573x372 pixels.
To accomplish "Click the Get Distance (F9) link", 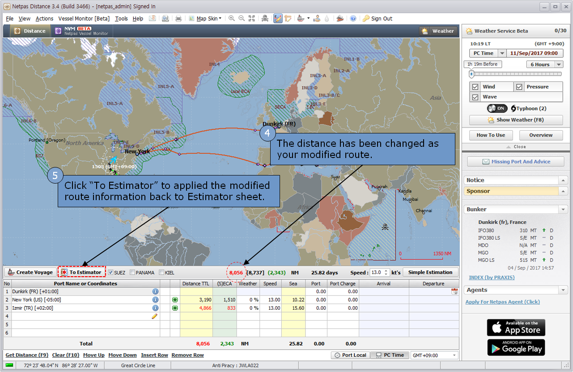I will click(x=27, y=355).
